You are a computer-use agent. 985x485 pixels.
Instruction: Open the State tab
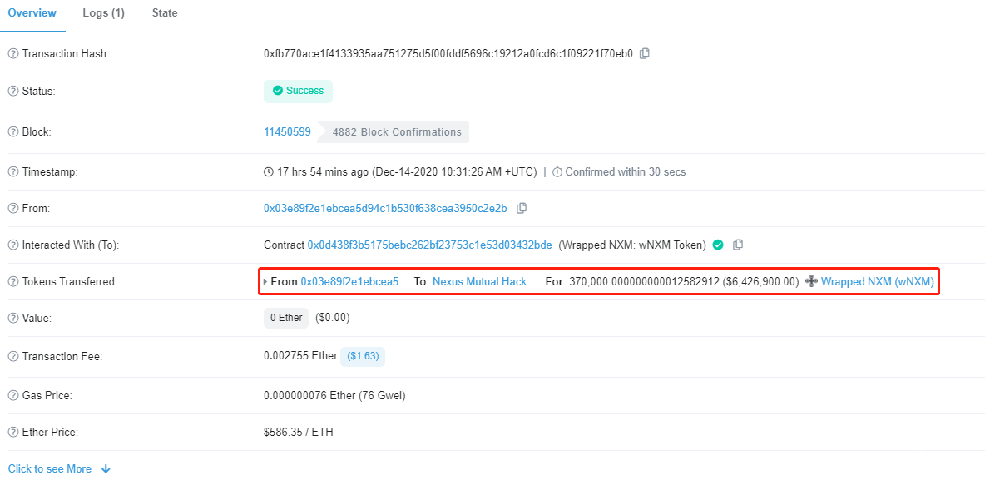point(165,13)
